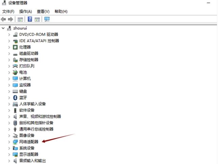Select the 显示适配器 label

tap(29, 154)
